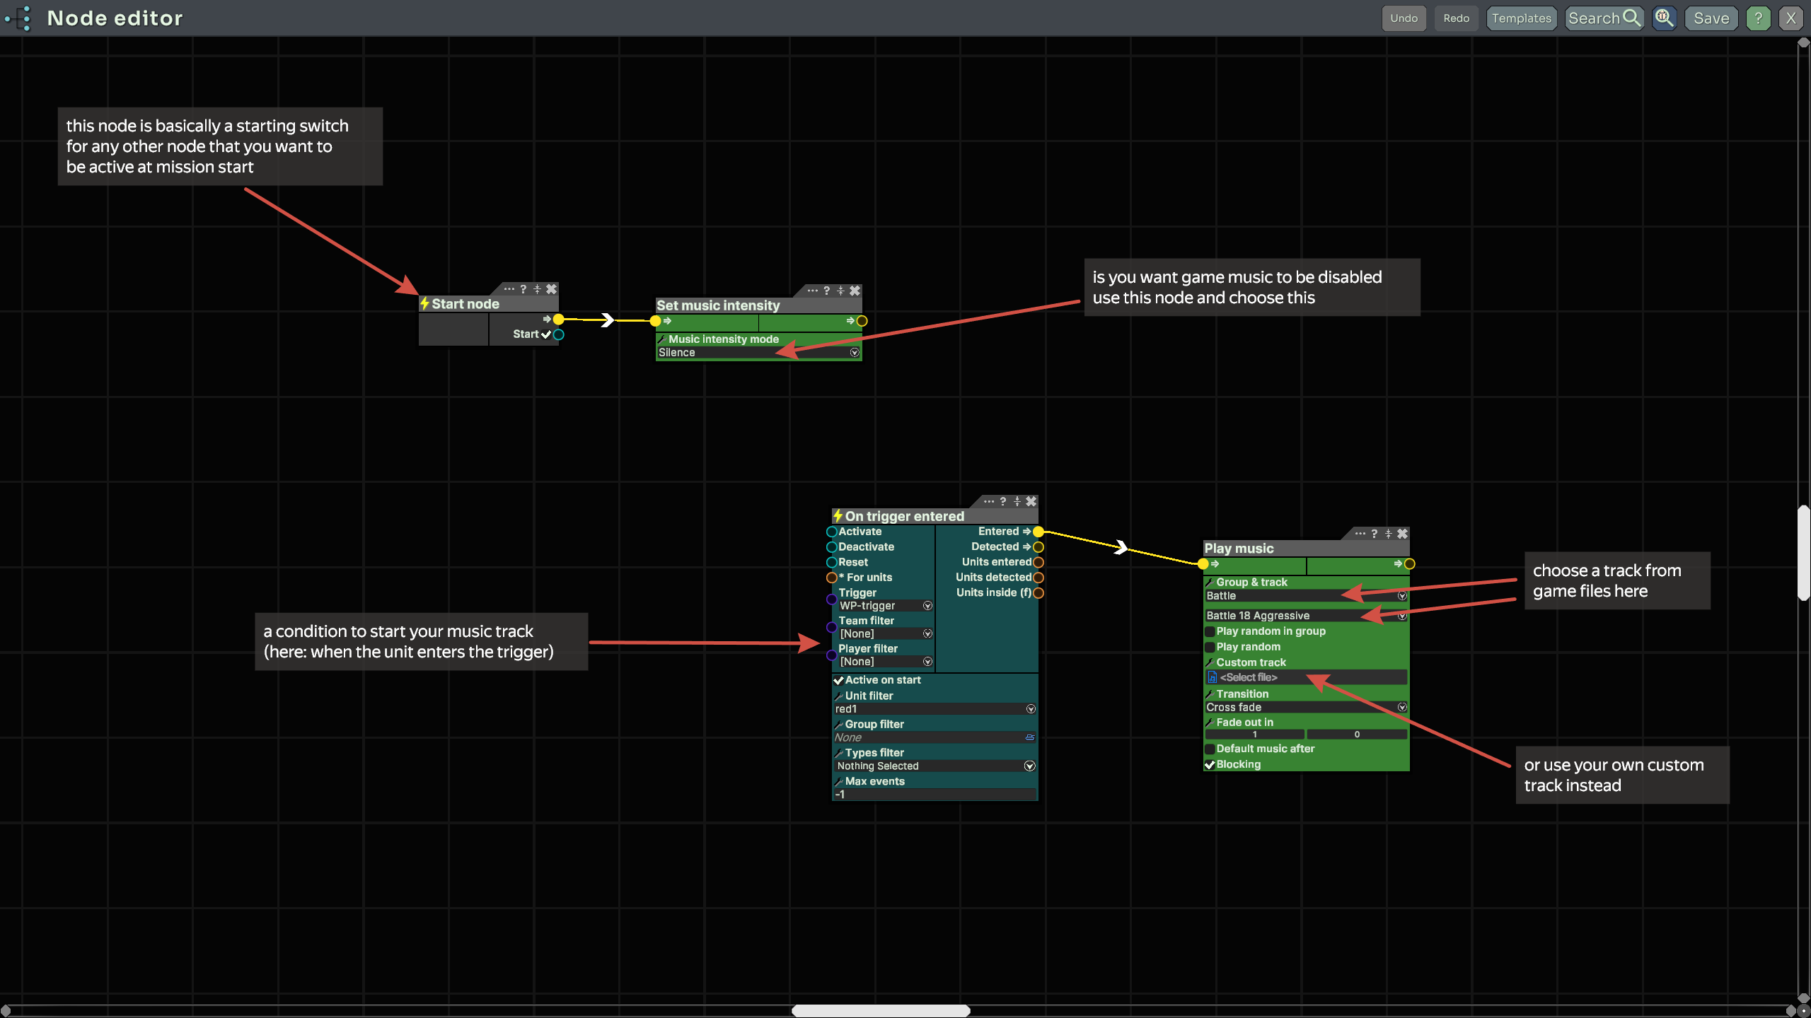Click the horizontal scrollbar thumb
The height and width of the screenshot is (1018, 1811).
tap(880, 1011)
